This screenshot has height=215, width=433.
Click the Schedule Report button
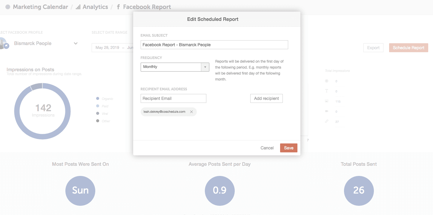tap(409, 48)
